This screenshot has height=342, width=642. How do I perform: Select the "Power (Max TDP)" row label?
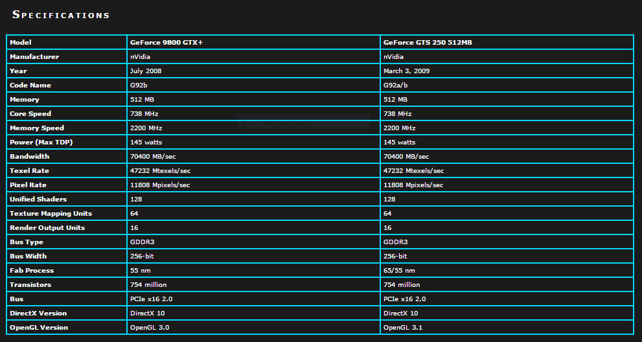pyautogui.click(x=41, y=142)
